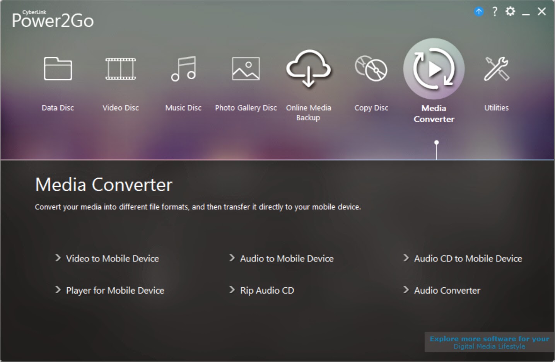Viewport: 555px width, 362px height.
Task: Select the Video Disc filmstrip icon
Action: coord(121,69)
